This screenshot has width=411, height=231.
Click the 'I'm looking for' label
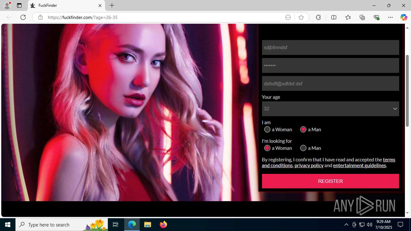pos(277,141)
